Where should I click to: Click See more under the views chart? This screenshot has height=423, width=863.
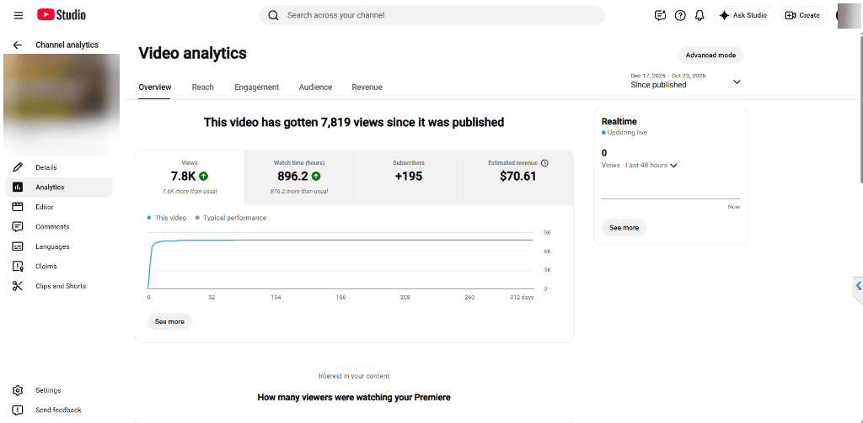point(169,321)
